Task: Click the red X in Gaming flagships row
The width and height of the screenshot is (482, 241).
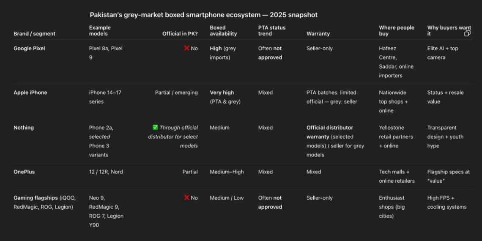Action: point(186,197)
